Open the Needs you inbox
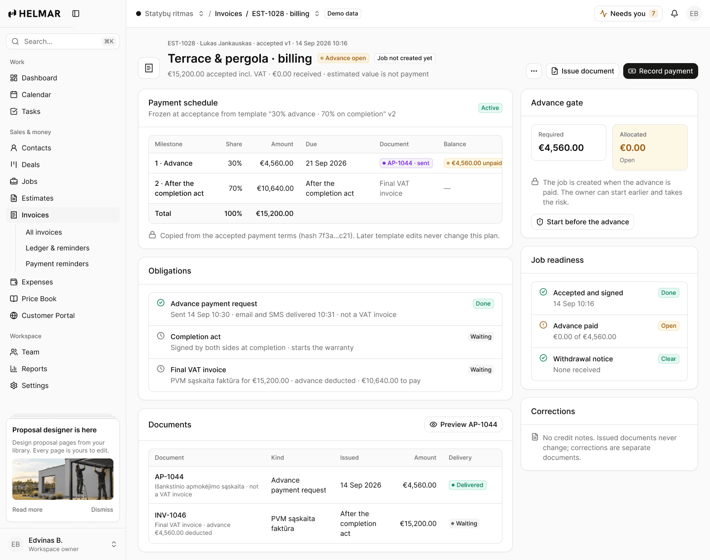Screen dimensions: 710x560 [628, 14]
